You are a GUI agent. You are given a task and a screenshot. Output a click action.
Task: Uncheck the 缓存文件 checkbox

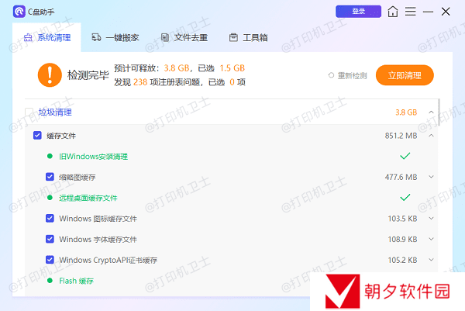[x=37, y=135]
